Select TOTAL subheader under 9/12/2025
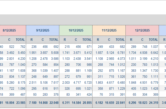Viewport: 166px width, 109px height. (x=54, y=40)
